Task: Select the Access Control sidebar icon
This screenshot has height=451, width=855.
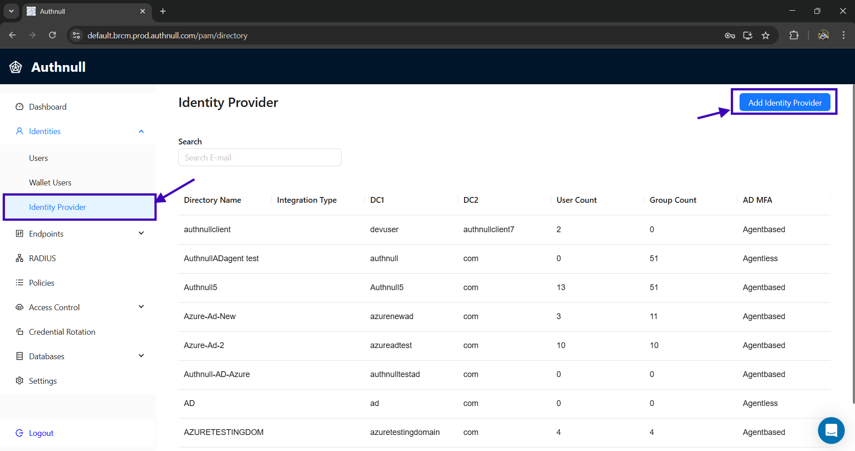Action: point(19,307)
